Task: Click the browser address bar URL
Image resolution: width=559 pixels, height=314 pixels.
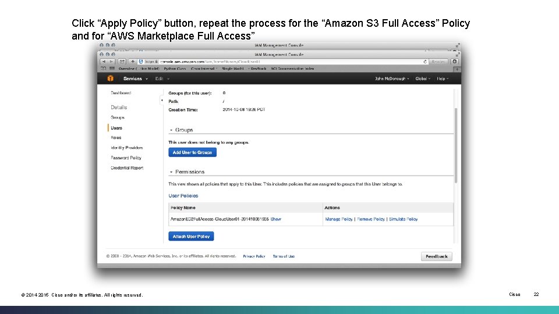Action: (210, 62)
